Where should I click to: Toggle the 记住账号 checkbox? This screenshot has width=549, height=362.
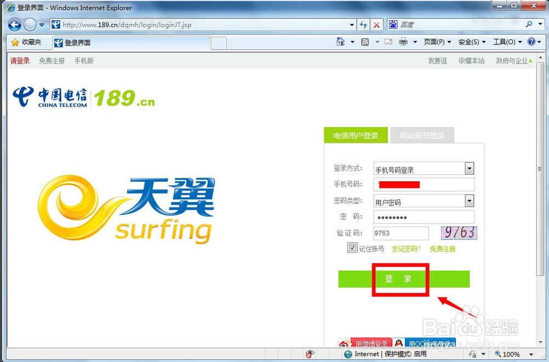point(352,248)
